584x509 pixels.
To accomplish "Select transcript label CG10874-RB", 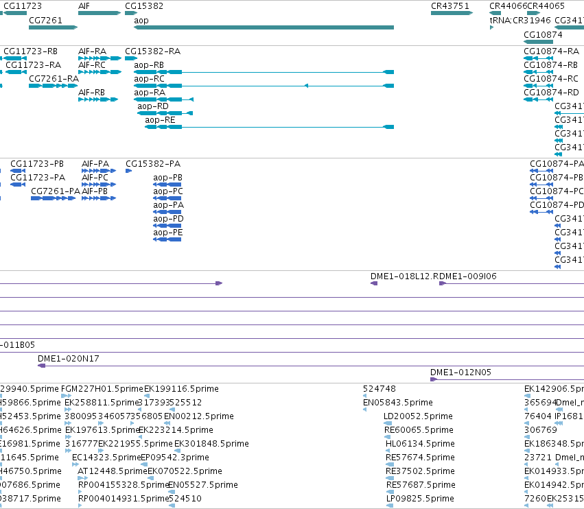I will pos(551,64).
